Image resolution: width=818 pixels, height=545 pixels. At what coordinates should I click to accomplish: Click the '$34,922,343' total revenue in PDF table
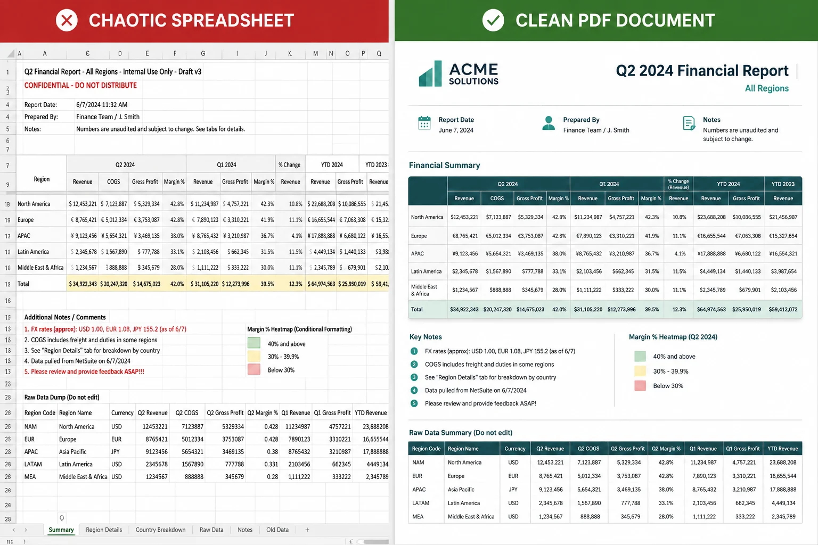(x=464, y=309)
